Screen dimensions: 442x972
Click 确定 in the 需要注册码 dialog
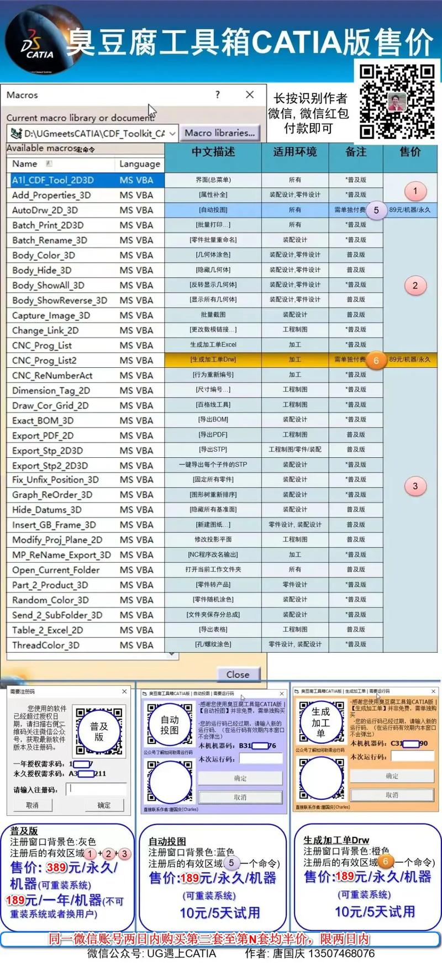click(104, 805)
